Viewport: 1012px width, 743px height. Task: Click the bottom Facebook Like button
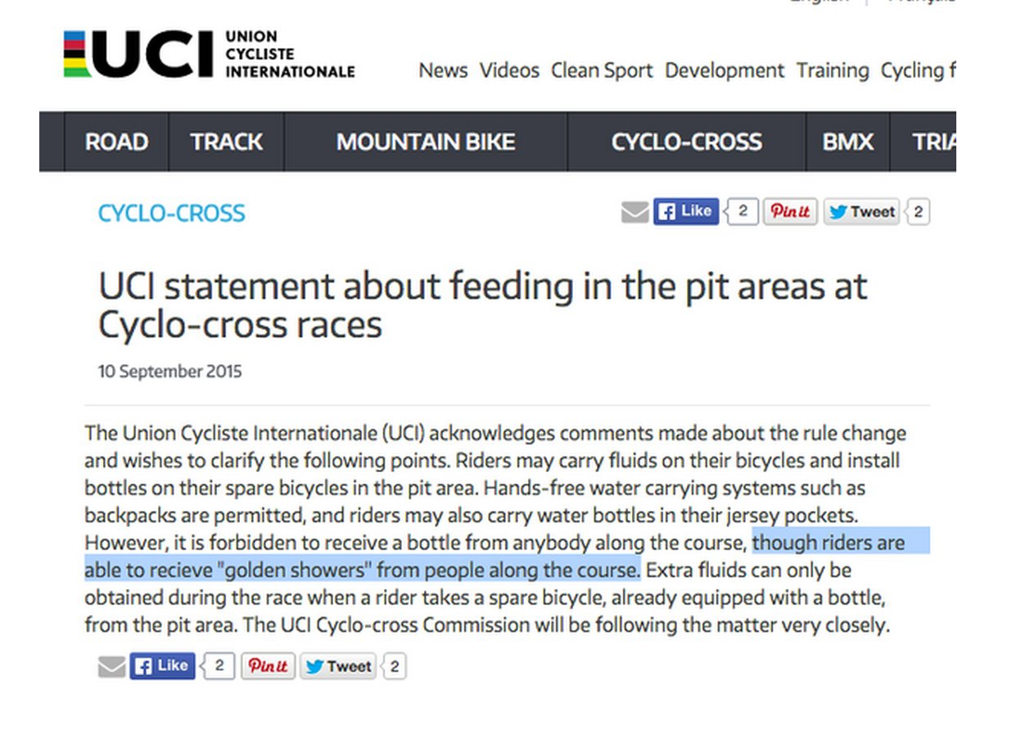point(162,666)
